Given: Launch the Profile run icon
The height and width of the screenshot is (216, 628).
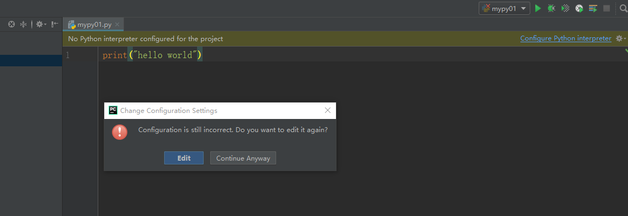Looking at the screenshot, I should click(579, 8).
